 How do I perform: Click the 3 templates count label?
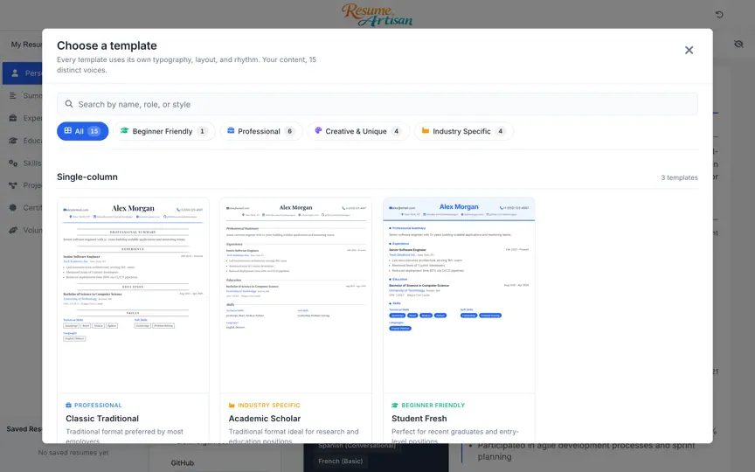coord(679,177)
